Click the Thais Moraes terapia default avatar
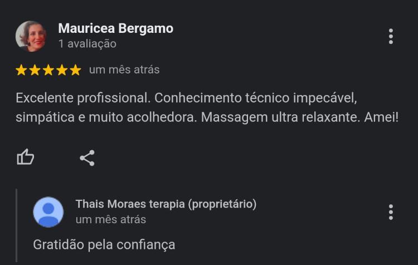418x265 pixels. pos(48,212)
